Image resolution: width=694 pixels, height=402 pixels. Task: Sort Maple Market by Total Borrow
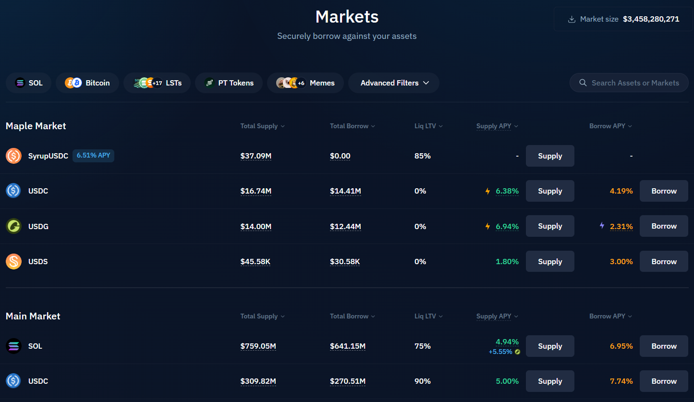point(353,126)
